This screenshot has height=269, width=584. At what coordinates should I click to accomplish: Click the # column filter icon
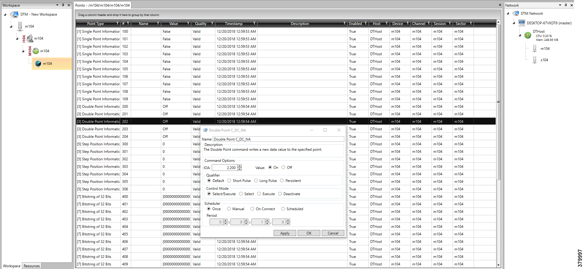128,23
